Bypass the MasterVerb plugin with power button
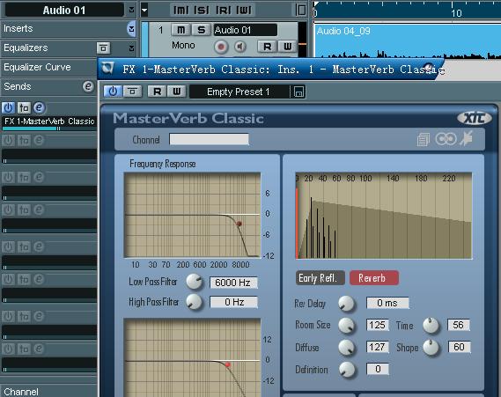This screenshot has width=501, height=397. [113, 92]
